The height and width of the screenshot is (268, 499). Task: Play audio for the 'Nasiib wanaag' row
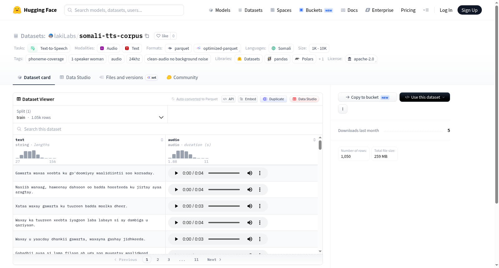tap(176, 190)
